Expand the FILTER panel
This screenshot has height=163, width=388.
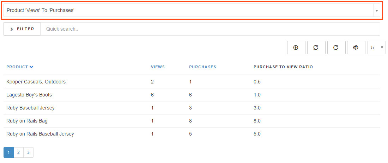22,29
